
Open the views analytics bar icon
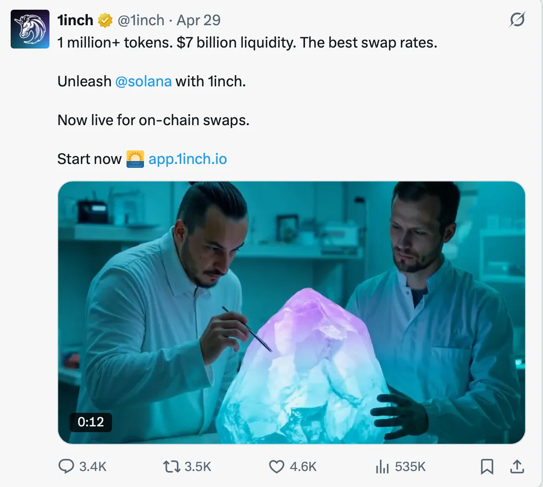(383, 467)
